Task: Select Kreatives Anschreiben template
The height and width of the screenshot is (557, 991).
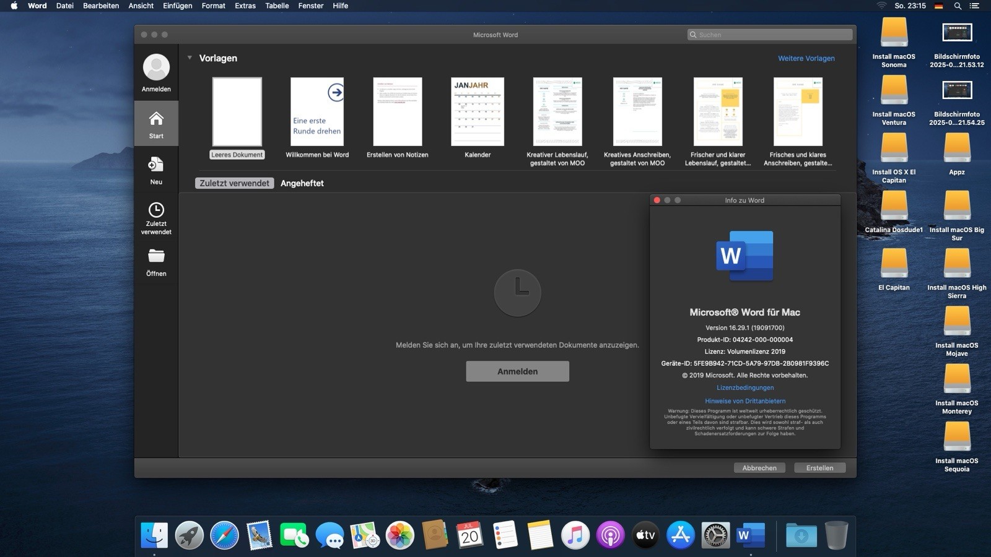Action: tap(637, 111)
